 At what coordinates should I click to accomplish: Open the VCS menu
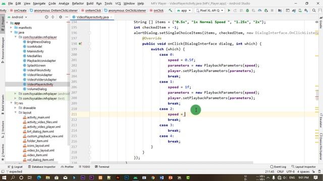pos(118,4)
